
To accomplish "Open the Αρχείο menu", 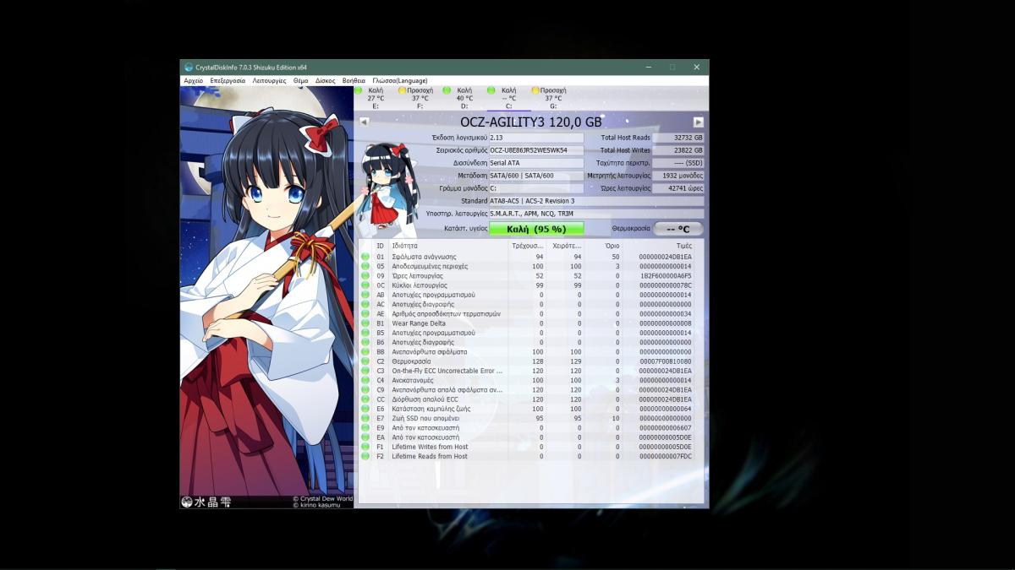I will 194,81.
